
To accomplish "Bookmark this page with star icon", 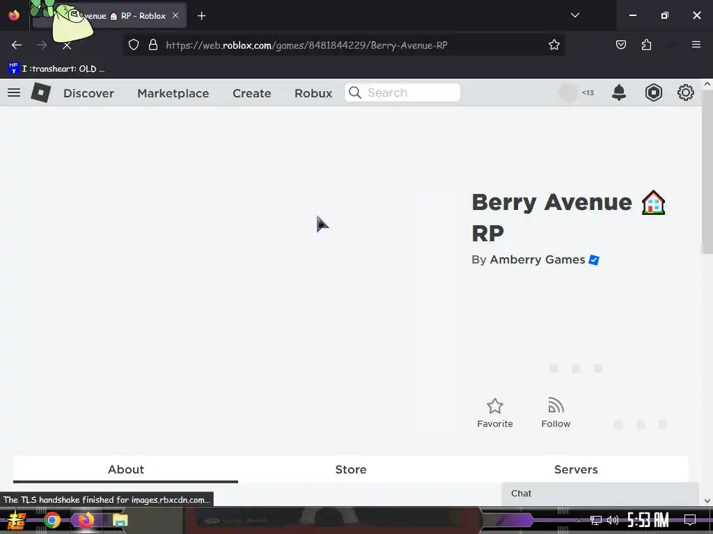I will pyautogui.click(x=554, y=45).
